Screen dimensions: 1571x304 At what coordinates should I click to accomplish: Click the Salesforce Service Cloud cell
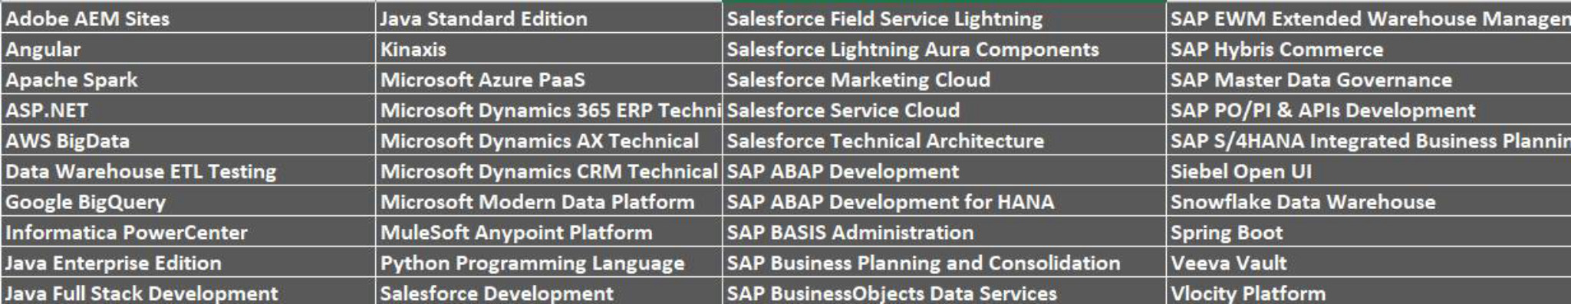(944, 110)
